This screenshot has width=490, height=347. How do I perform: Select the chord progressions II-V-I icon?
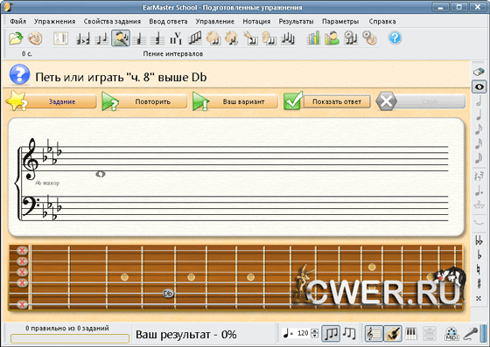(176, 38)
